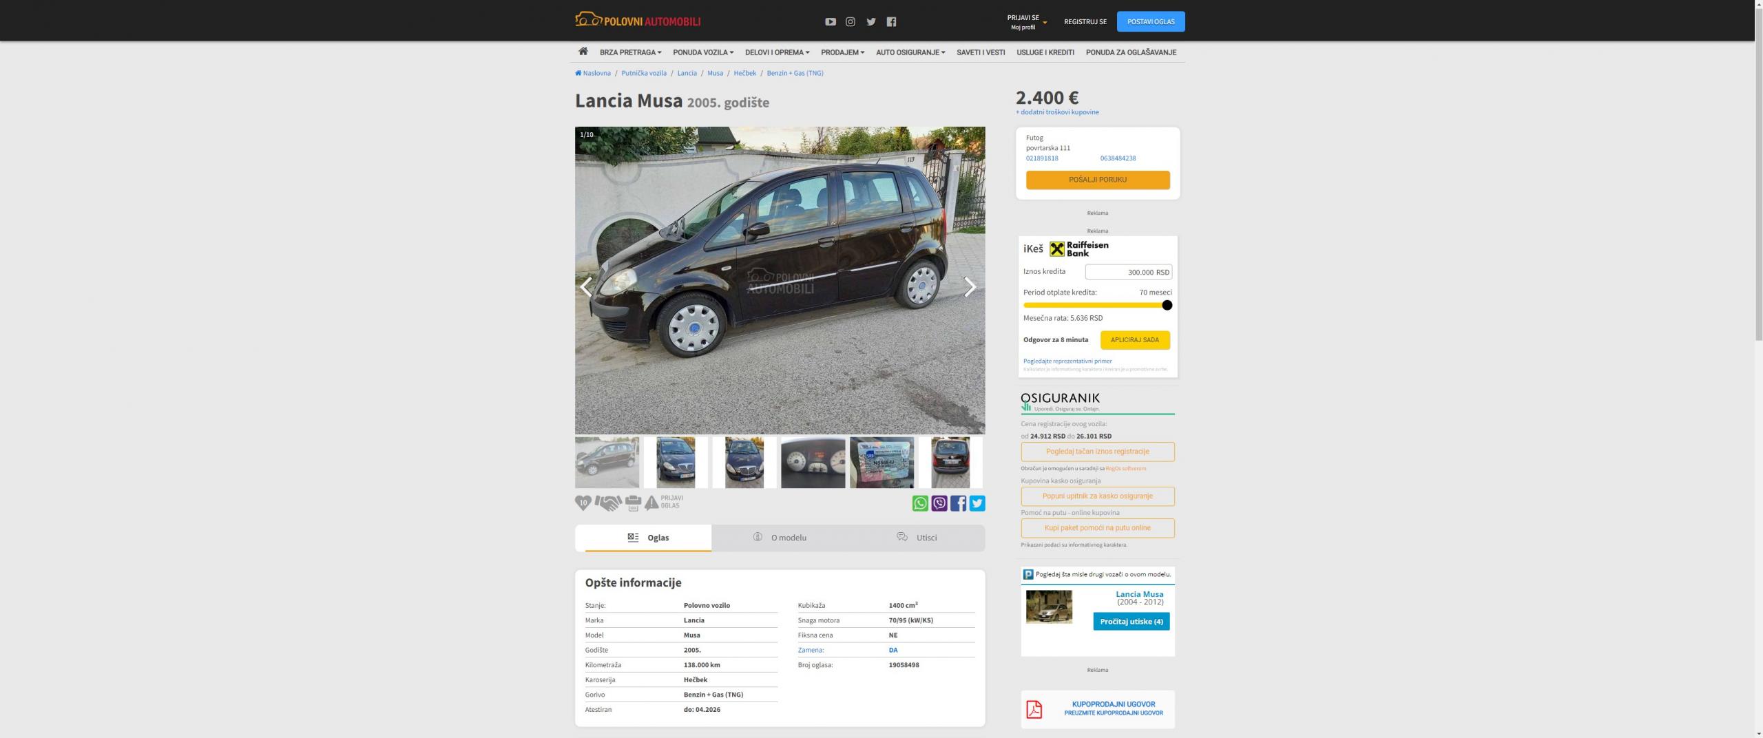Image resolution: width=1763 pixels, height=738 pixels.
Task: Open the Instagram icon in header
Action: pos(851,22)
